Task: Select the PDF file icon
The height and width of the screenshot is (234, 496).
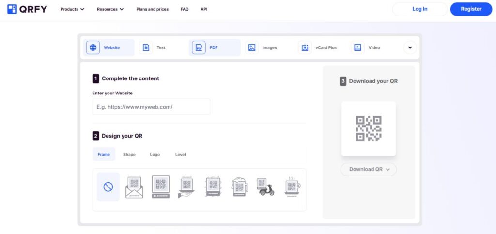Action: pyautogui.click(x=199, y=47)
